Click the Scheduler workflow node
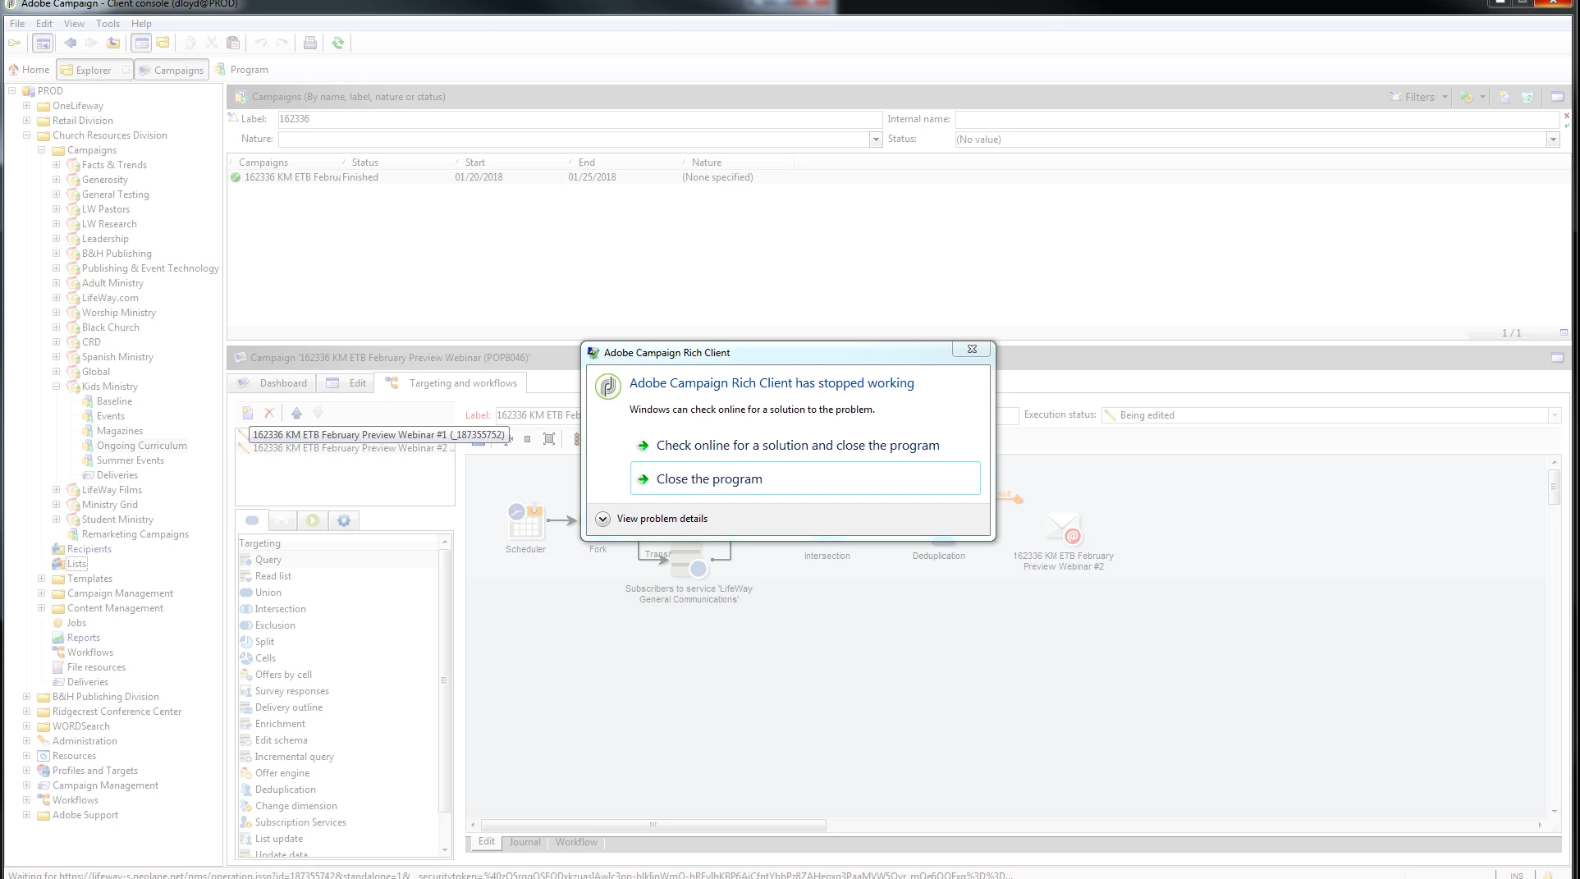 [525, 527]
